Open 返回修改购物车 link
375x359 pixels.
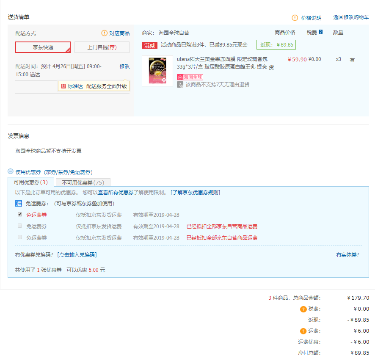tap(351, 17)
